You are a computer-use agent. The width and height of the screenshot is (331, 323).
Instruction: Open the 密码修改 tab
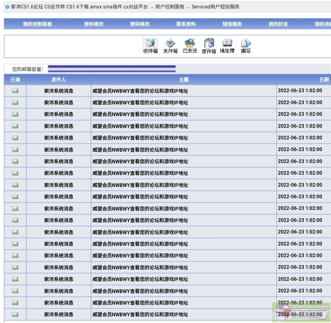pyautogui.click(x=140, y=24)
